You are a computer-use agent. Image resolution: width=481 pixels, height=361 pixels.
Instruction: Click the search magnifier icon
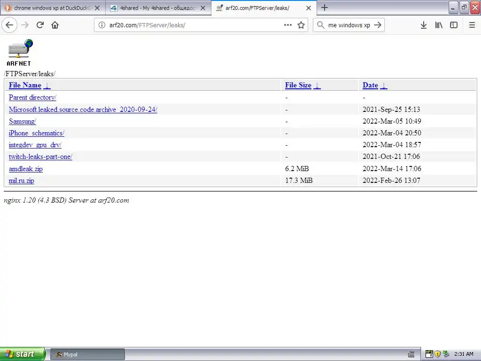point(320,25)
